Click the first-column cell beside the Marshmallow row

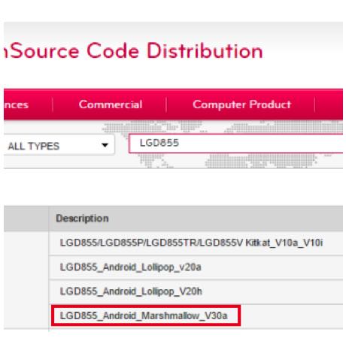pyautogui.click(x=26, y=316)
